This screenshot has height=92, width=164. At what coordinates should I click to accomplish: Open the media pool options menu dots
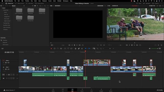click(48, 6)
